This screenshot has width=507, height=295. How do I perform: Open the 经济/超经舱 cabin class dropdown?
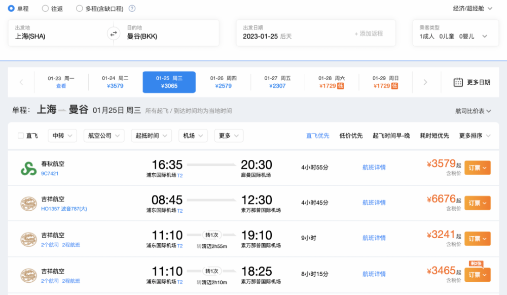[x=473, y=9]
